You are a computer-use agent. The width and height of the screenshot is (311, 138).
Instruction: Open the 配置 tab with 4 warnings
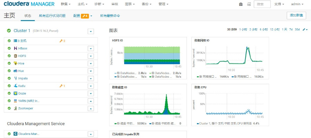(83, 16)
